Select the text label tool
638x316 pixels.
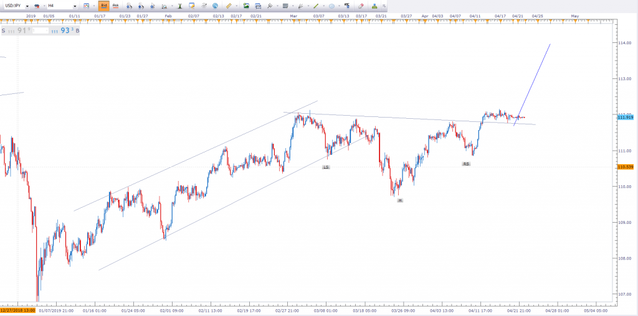pyautogui.click(x=346, y=6)
